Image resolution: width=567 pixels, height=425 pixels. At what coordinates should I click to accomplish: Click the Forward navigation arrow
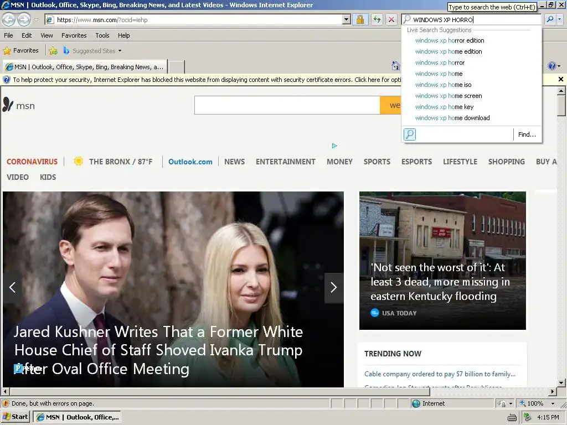click(x=24, y=19)
